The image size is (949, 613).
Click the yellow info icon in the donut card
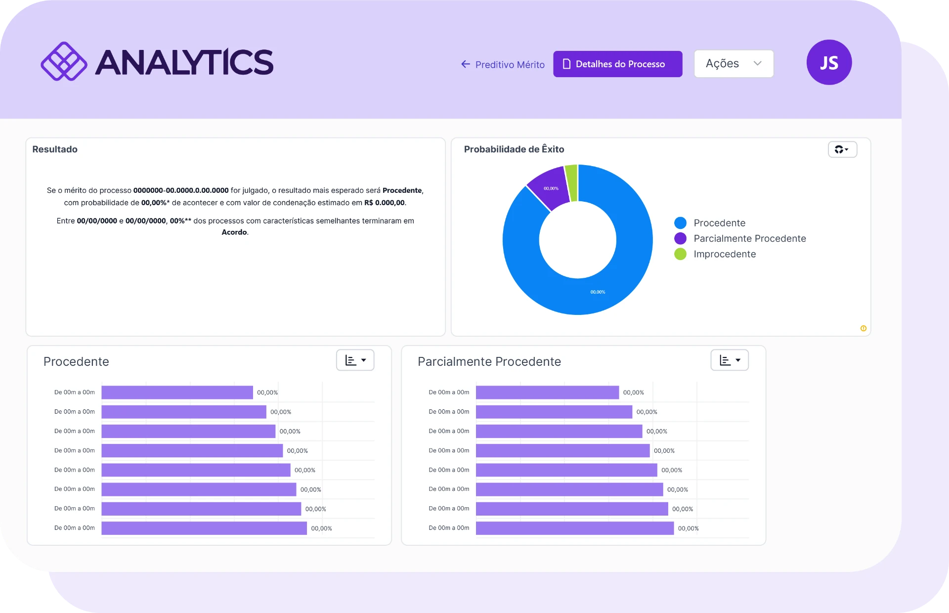point(863,328)
